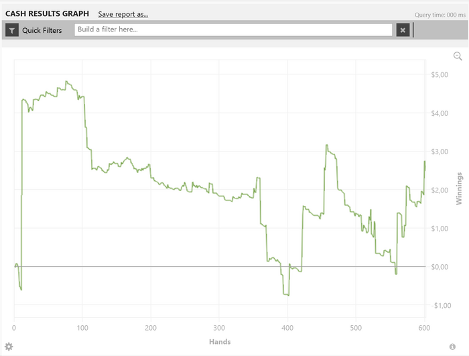This screenshot has width=469, height=356.
Task: Click the $5,00 axis label
Action: click(x=440, y=74)
